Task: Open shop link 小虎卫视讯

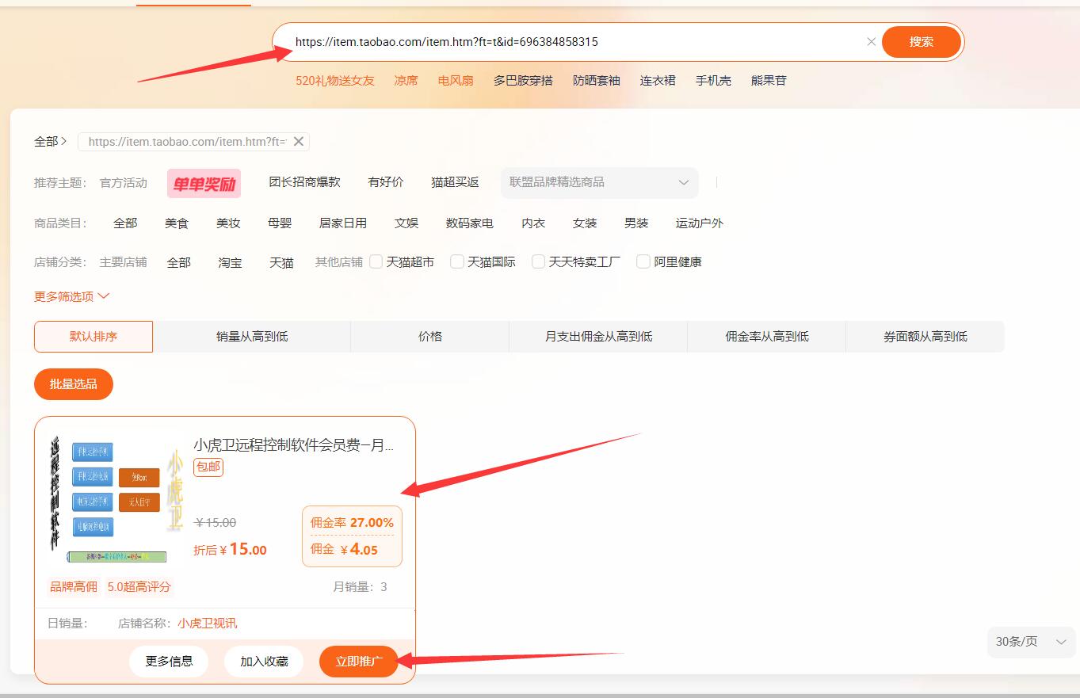Action: 207,624
